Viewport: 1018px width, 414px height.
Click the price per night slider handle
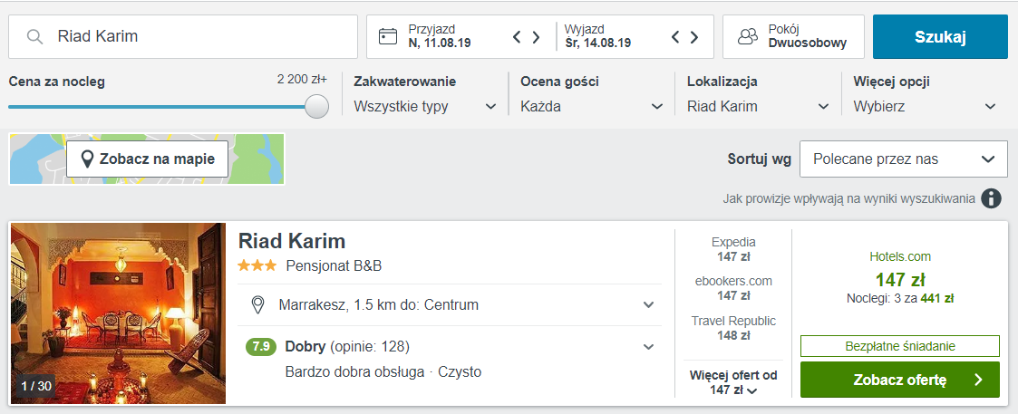317,106
